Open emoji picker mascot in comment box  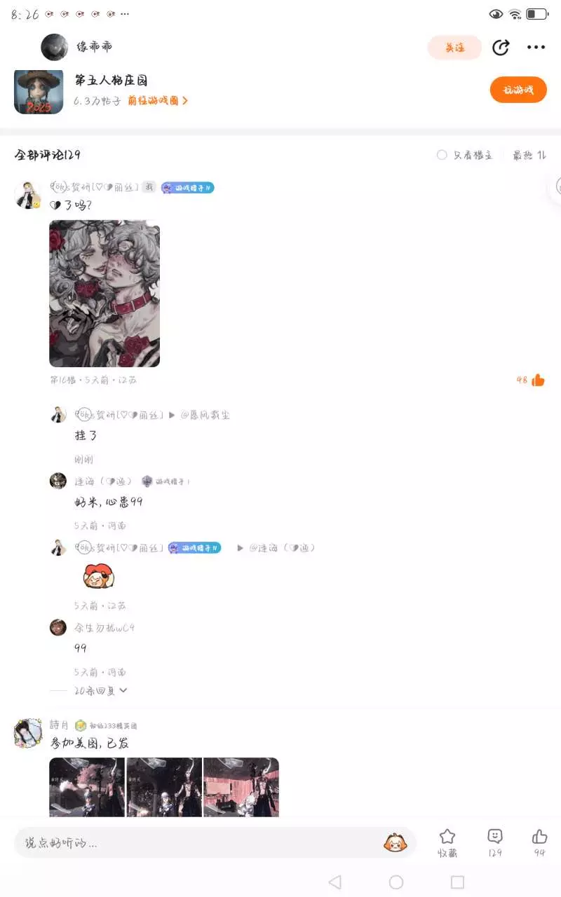click(x=396, y=842)
